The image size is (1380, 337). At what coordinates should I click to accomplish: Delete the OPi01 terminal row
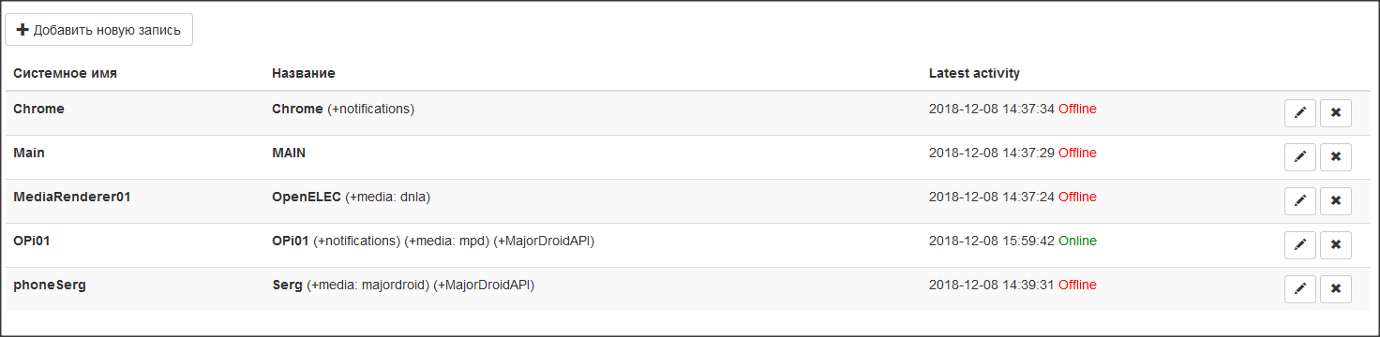pyautogui.click(x=1336, y=245)
